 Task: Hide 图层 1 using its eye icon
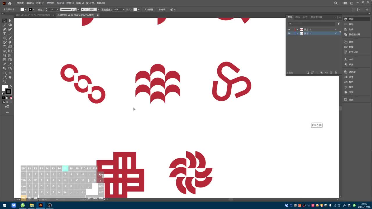point(289,33)
